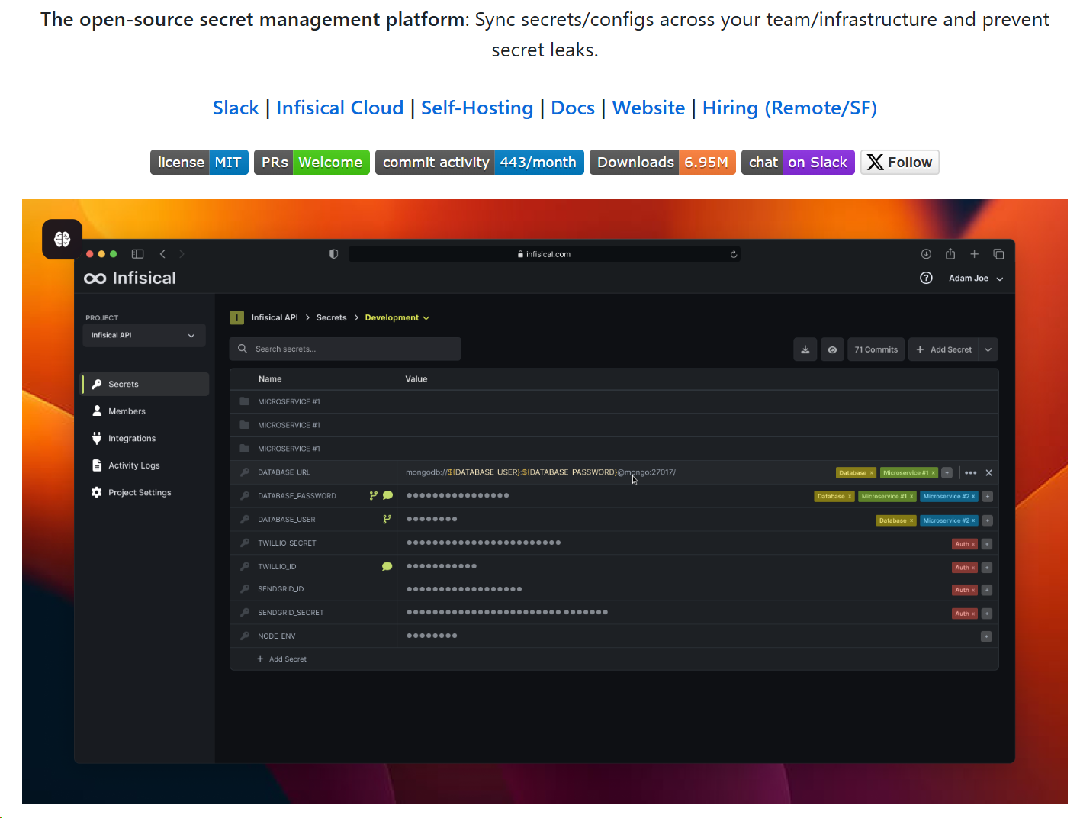Open the arrow next to Add Secret button
1080x818 pixels.
tap(988, 349)
